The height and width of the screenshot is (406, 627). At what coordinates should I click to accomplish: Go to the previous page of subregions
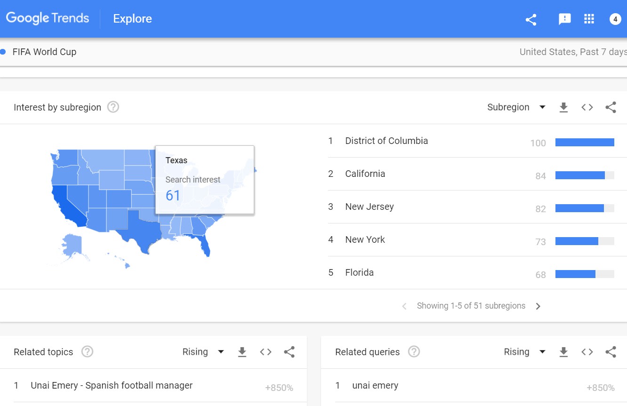click(x=404, y=306)
